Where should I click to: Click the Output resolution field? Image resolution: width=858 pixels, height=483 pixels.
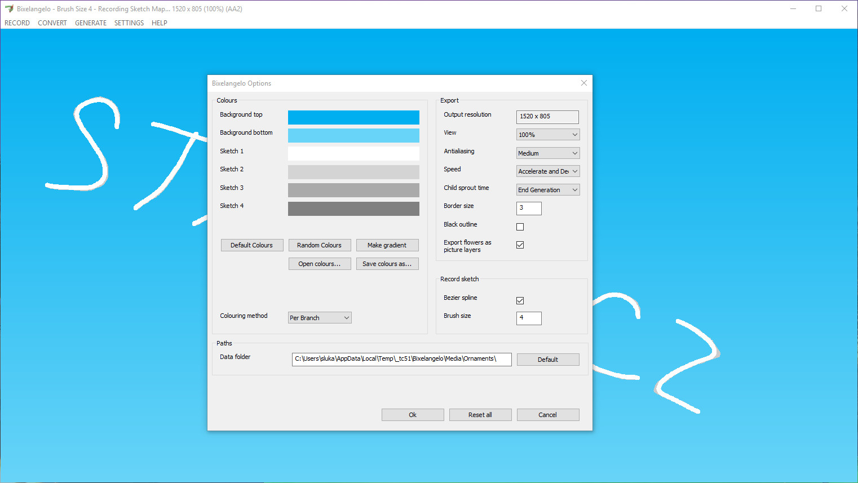click(x=547, y=117)
